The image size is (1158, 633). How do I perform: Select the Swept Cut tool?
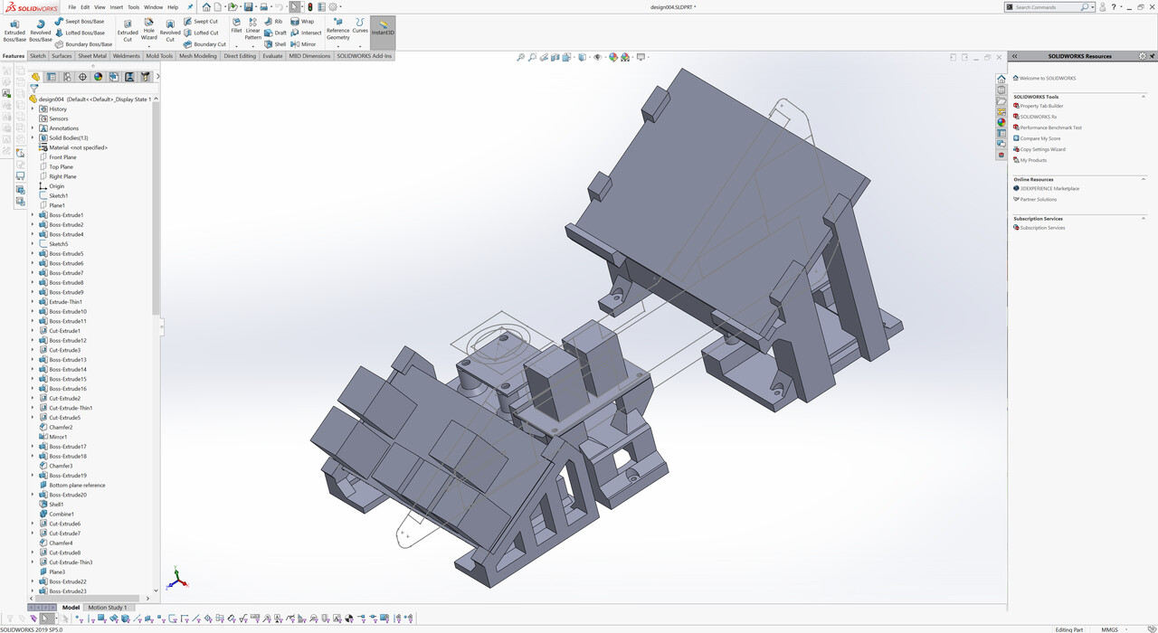pos(200,21)
